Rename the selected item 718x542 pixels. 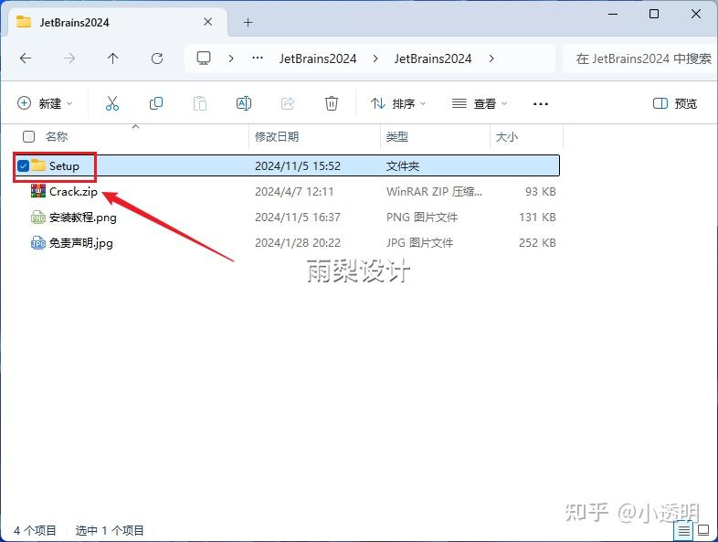pos(244,103)
